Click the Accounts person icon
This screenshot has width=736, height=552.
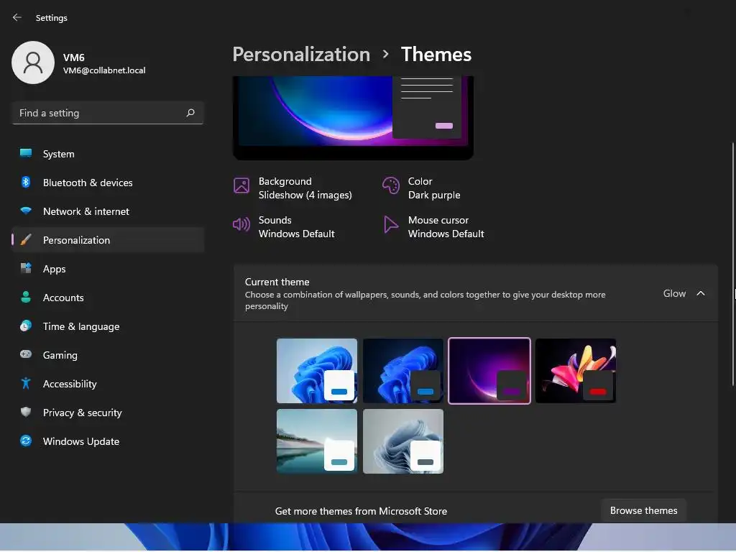tap(26, 297)
